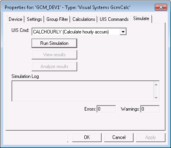Screen dimensions: 171x148
Task: Click the View results button
Action: coord(54,55)
